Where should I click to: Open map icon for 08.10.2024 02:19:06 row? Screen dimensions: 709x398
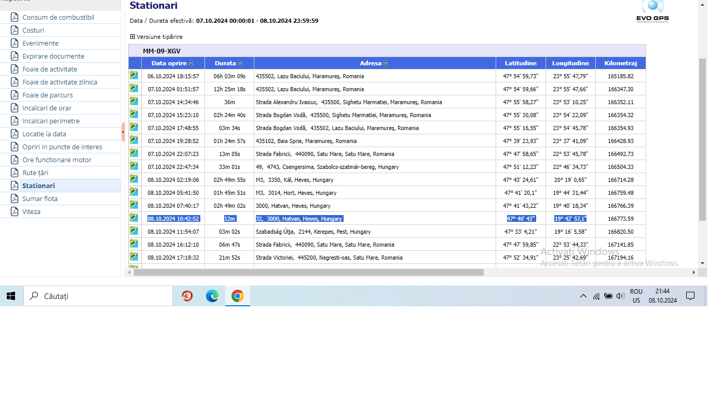134,179
